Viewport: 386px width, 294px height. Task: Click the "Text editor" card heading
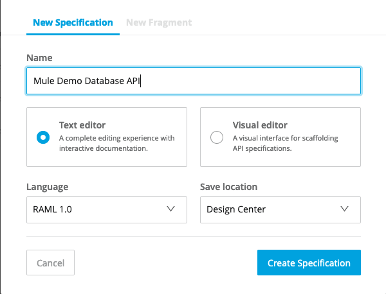82,125
